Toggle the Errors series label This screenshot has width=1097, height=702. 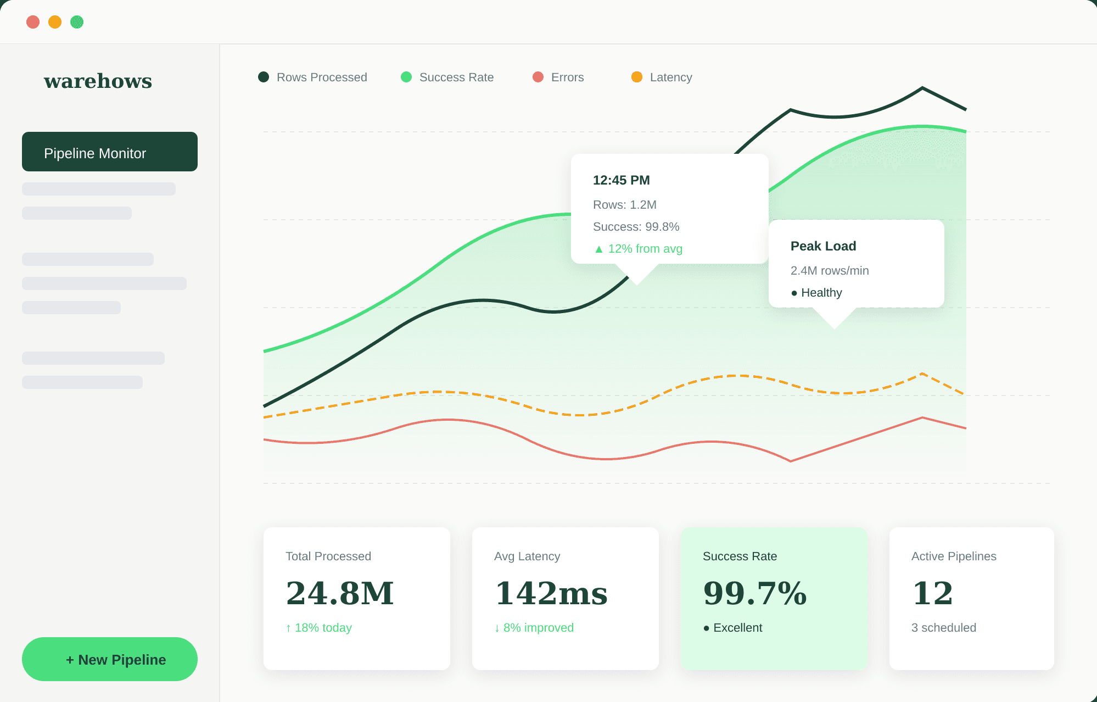[x=567, y=77]
